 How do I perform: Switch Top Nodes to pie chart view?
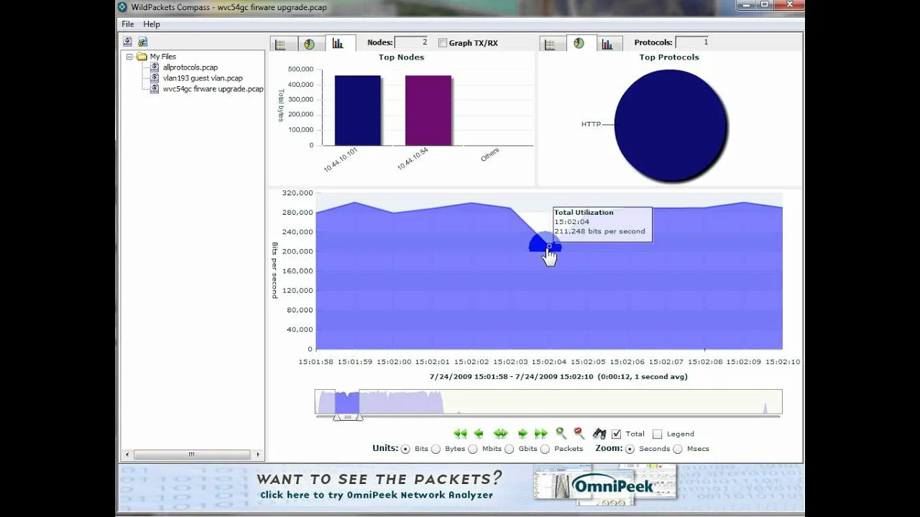pyautogui.click(x=309, y=44)
